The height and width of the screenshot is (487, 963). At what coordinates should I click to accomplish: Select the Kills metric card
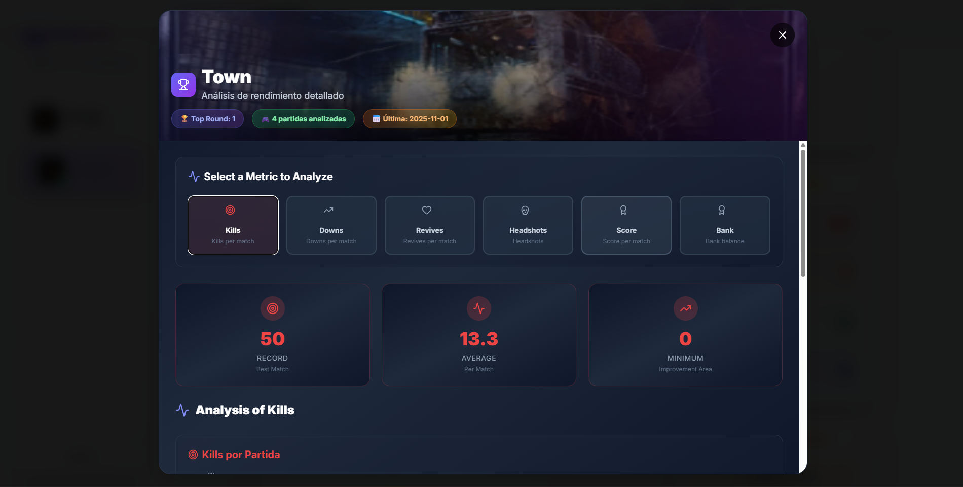click(x=233, y=225)
